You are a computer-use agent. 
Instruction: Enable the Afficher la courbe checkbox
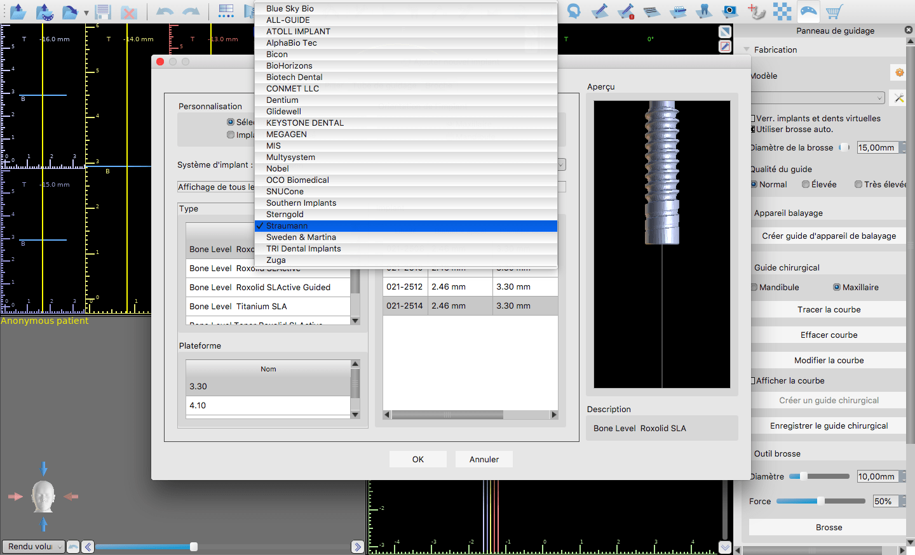[x=753, y=381]
